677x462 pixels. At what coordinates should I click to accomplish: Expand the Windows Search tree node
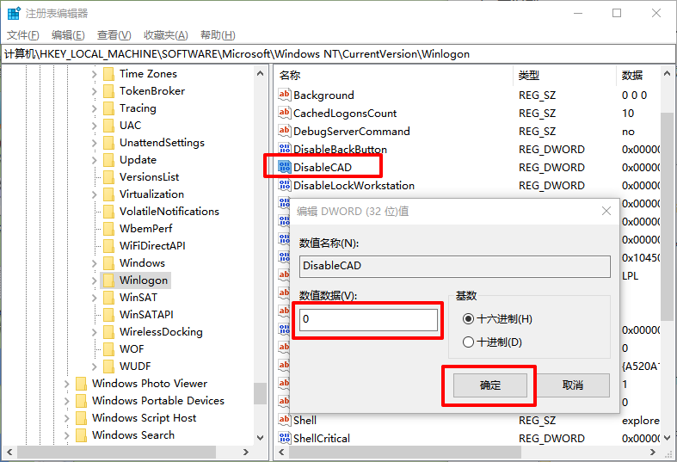(x=66, y=435)
